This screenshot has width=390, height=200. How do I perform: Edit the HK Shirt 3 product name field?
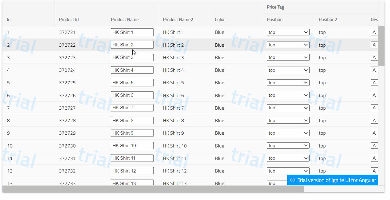[132, 57]
